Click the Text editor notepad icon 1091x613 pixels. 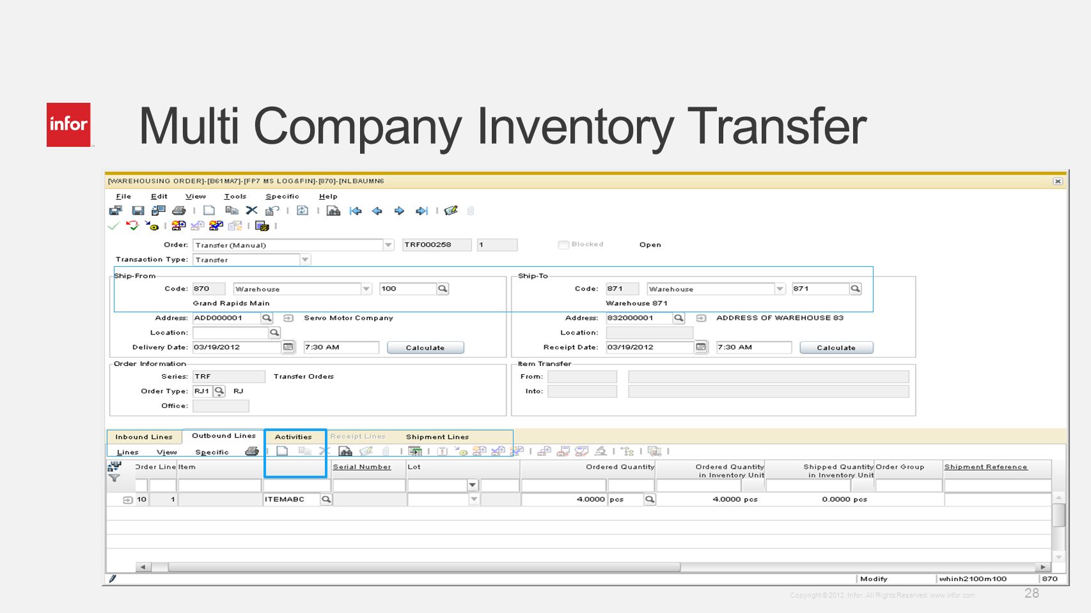pyautogui.click(x=451, y=210)
